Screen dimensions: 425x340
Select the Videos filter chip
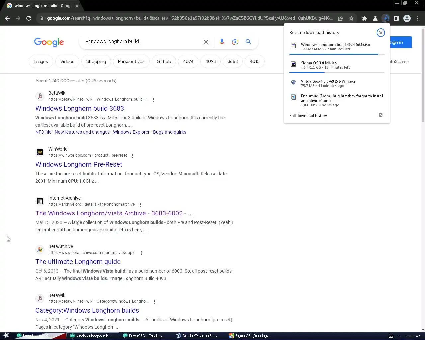67,62
